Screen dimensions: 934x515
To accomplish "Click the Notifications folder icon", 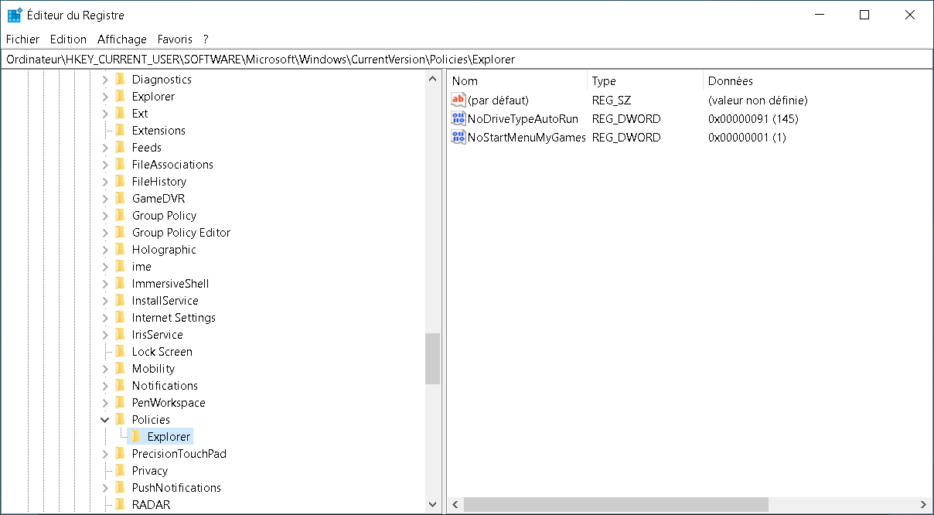I will [x=120, y=386].
